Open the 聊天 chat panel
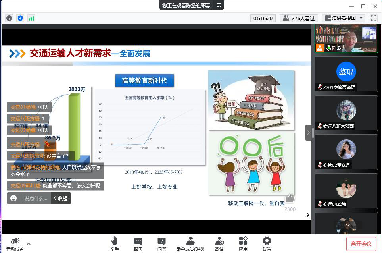382x253 pixels. (x=138, y=244)
